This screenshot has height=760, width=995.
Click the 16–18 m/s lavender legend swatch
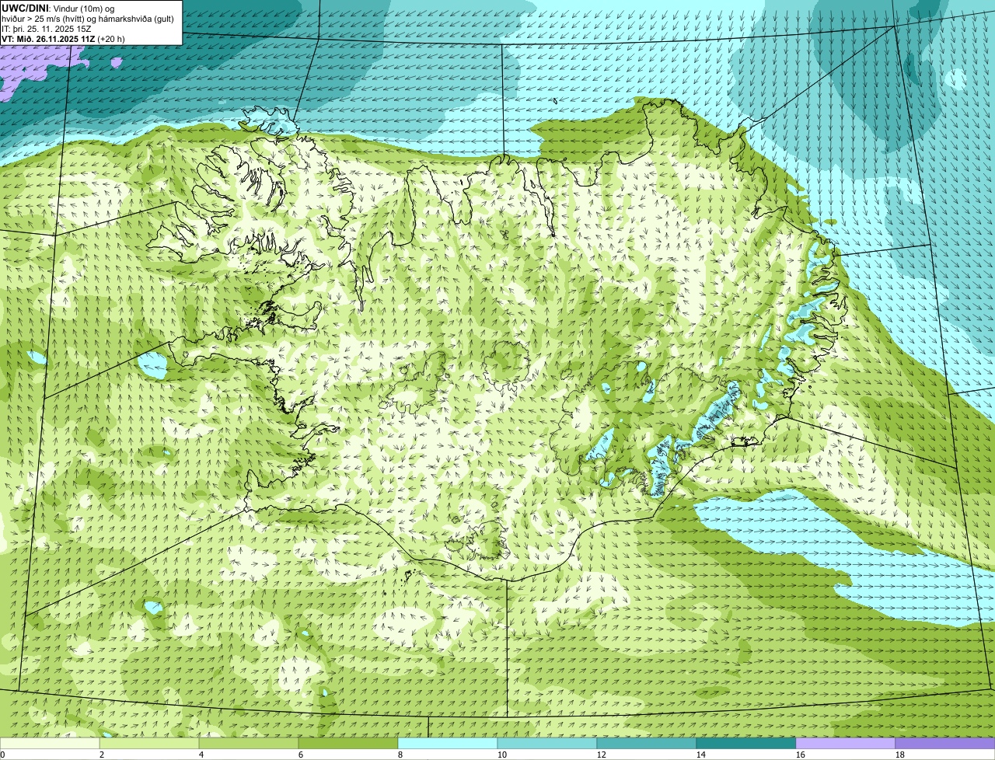[846, 744]
